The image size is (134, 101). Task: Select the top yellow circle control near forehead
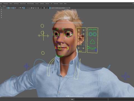42,26
